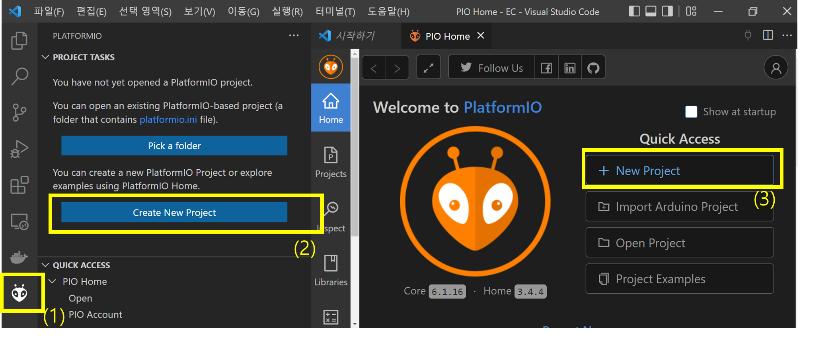Screen dimensions: 832x339
Task: Click the account profile icon
Action: tap(775, 68)
